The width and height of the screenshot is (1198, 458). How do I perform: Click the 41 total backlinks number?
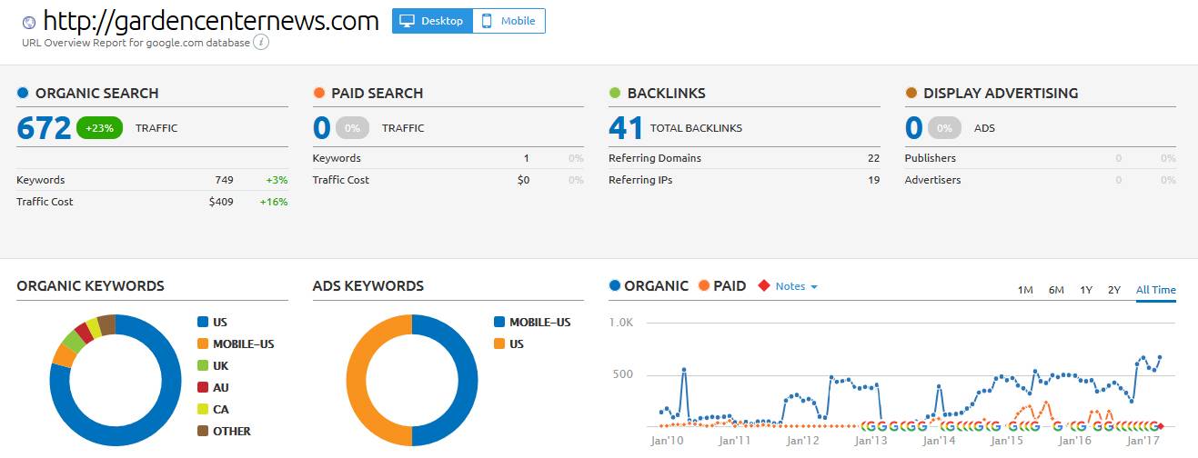click(x=626, y=128)
